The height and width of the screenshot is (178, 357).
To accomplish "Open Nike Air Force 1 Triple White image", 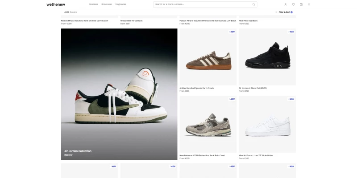I will pos(267,125).
